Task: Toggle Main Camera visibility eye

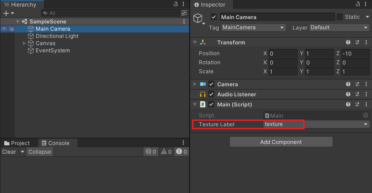Action: (4, 29)
